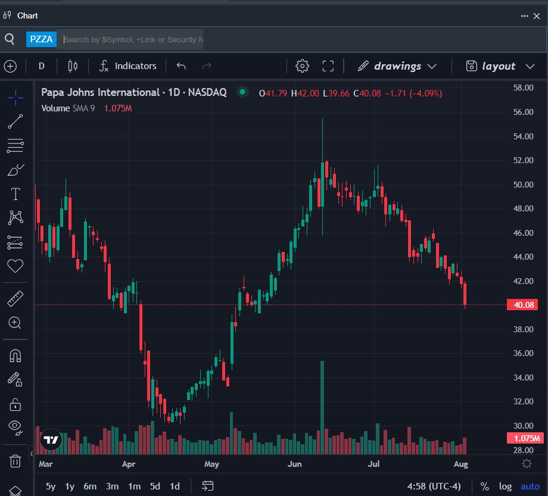Select the brush drawing tool
This screenshot has width=548, height=496.
[15, 170]
